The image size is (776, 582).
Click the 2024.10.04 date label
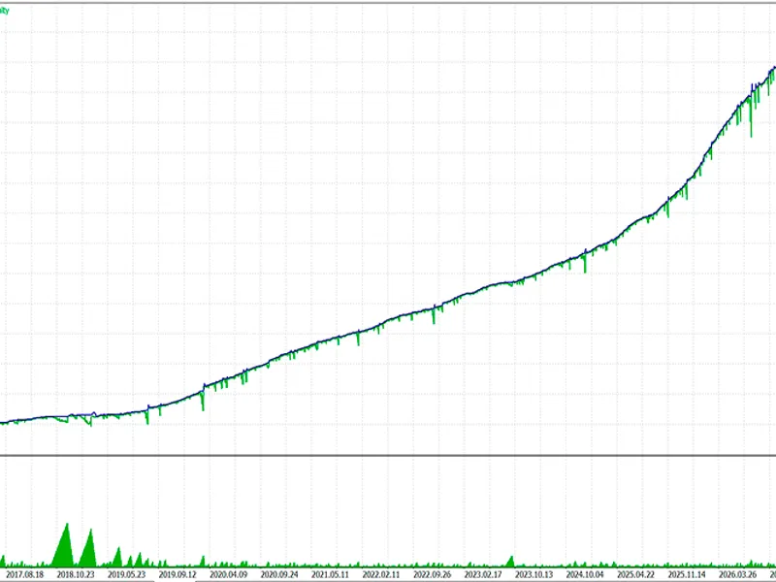[x=586, y=574]
